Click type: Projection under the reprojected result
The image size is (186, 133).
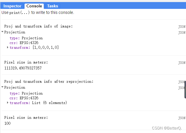pyautogui.click(x=26, y=93)
